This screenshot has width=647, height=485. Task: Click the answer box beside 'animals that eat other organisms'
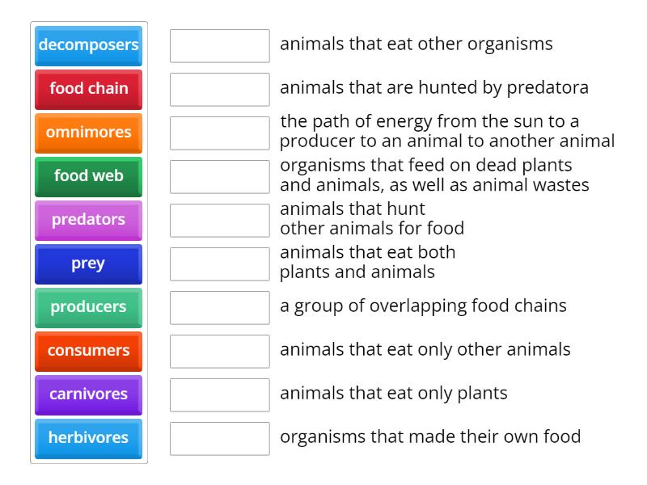219,46
